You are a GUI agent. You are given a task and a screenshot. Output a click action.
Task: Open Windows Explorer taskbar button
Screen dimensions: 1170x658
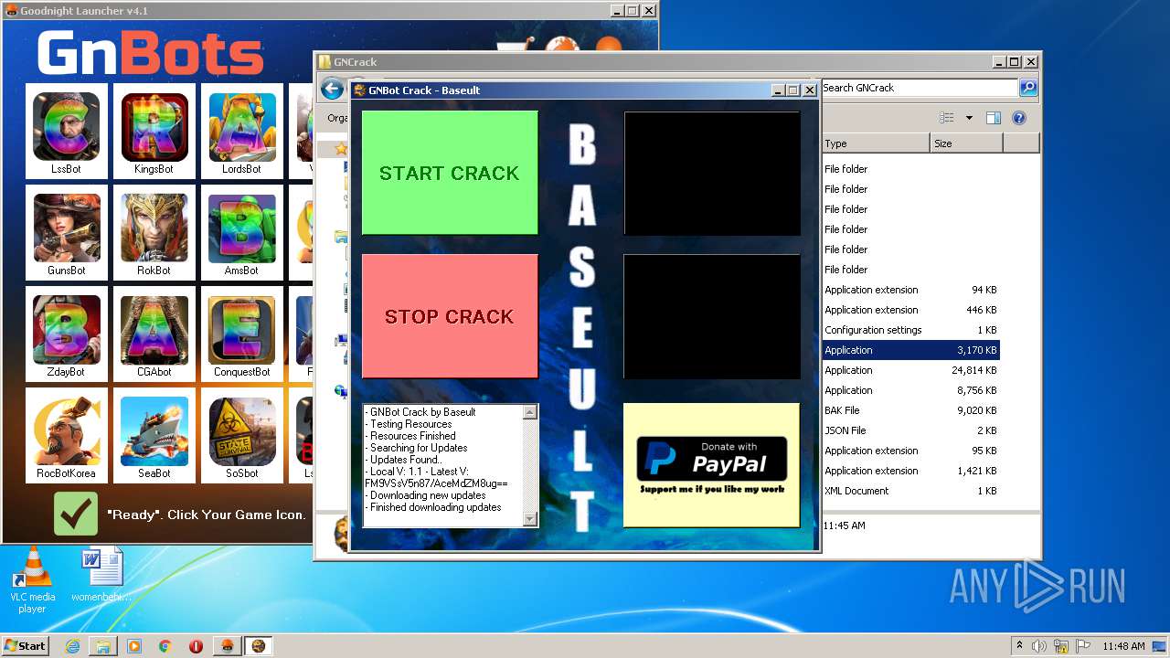[103, 646]
